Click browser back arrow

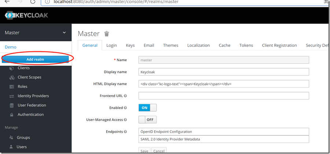[x=7, y=2]
